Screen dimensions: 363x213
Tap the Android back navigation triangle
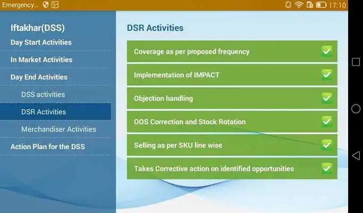click(x=356, y=155)
